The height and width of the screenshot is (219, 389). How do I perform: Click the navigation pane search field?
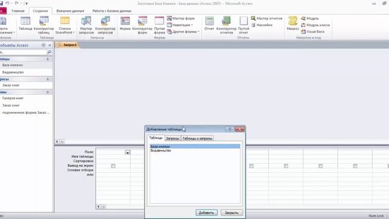coord(23,52)
